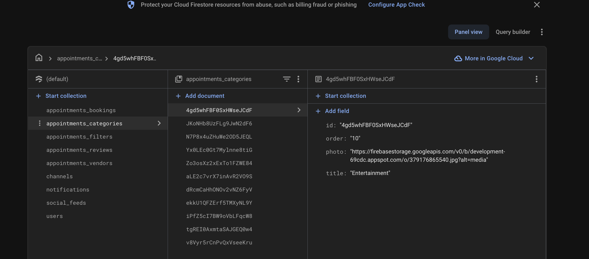Click the photo field URL value
This screenshot has height=259, width=589.
point(427,156)
